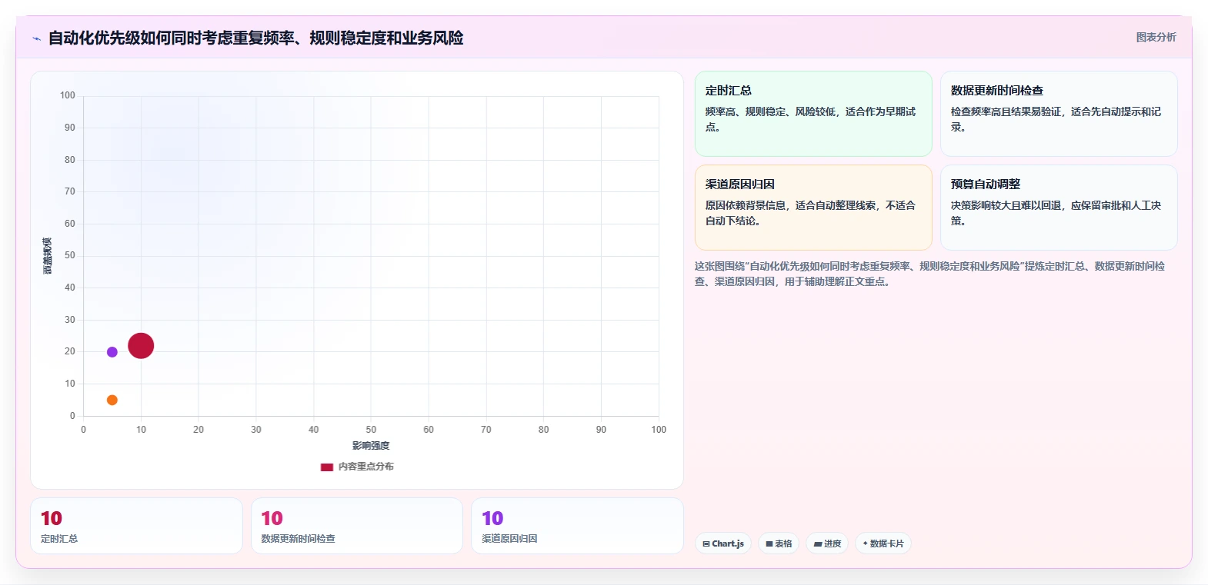1208x585 pixels.
Task: Open the 渠道原因归因 orange card
Action: click(x=813, y=208)
